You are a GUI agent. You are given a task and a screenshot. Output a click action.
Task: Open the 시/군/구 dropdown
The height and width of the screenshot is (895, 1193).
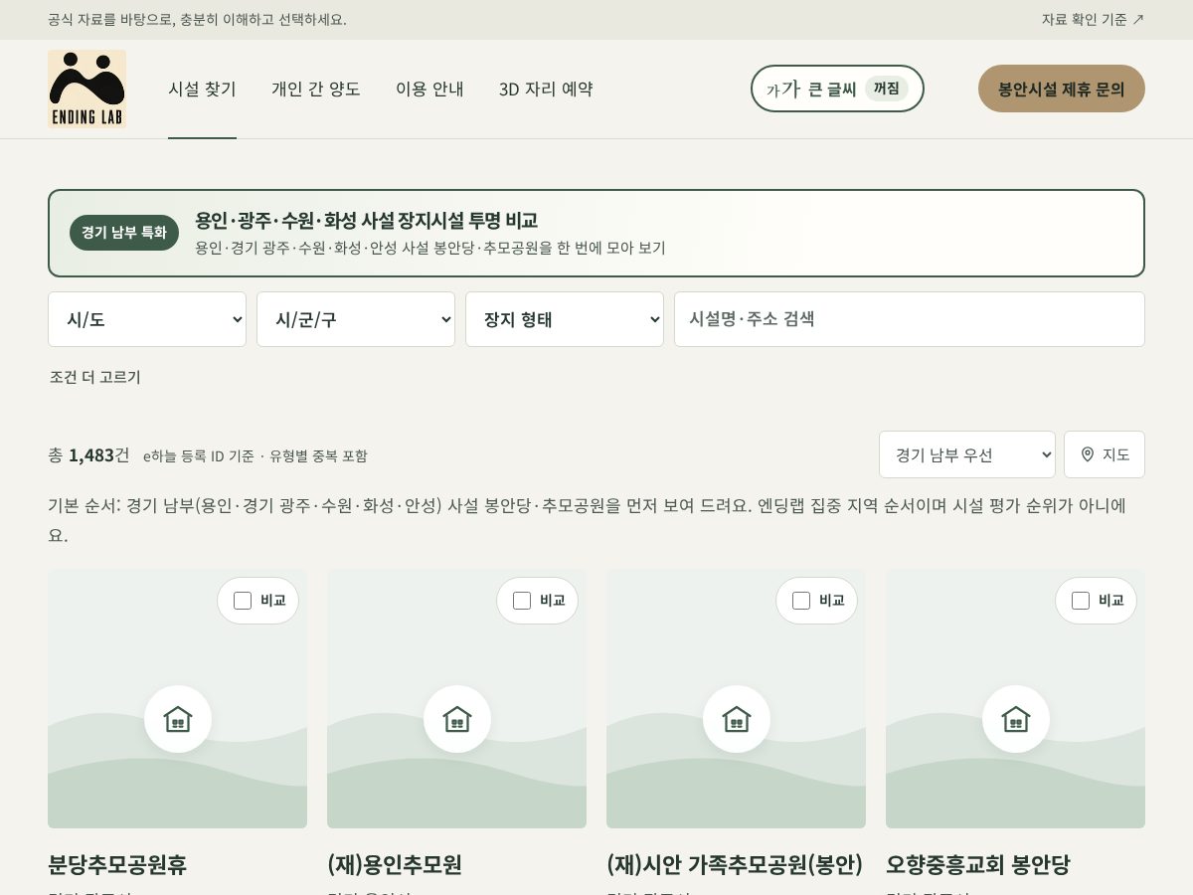(x=356, y=319)
